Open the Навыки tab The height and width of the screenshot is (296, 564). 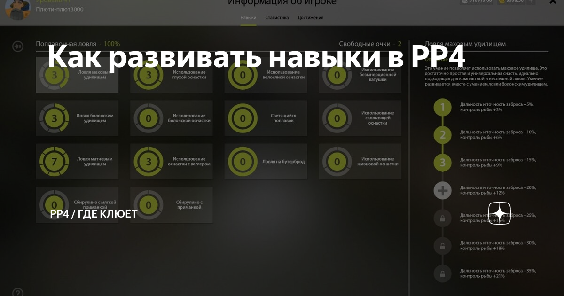pos(248,18)
